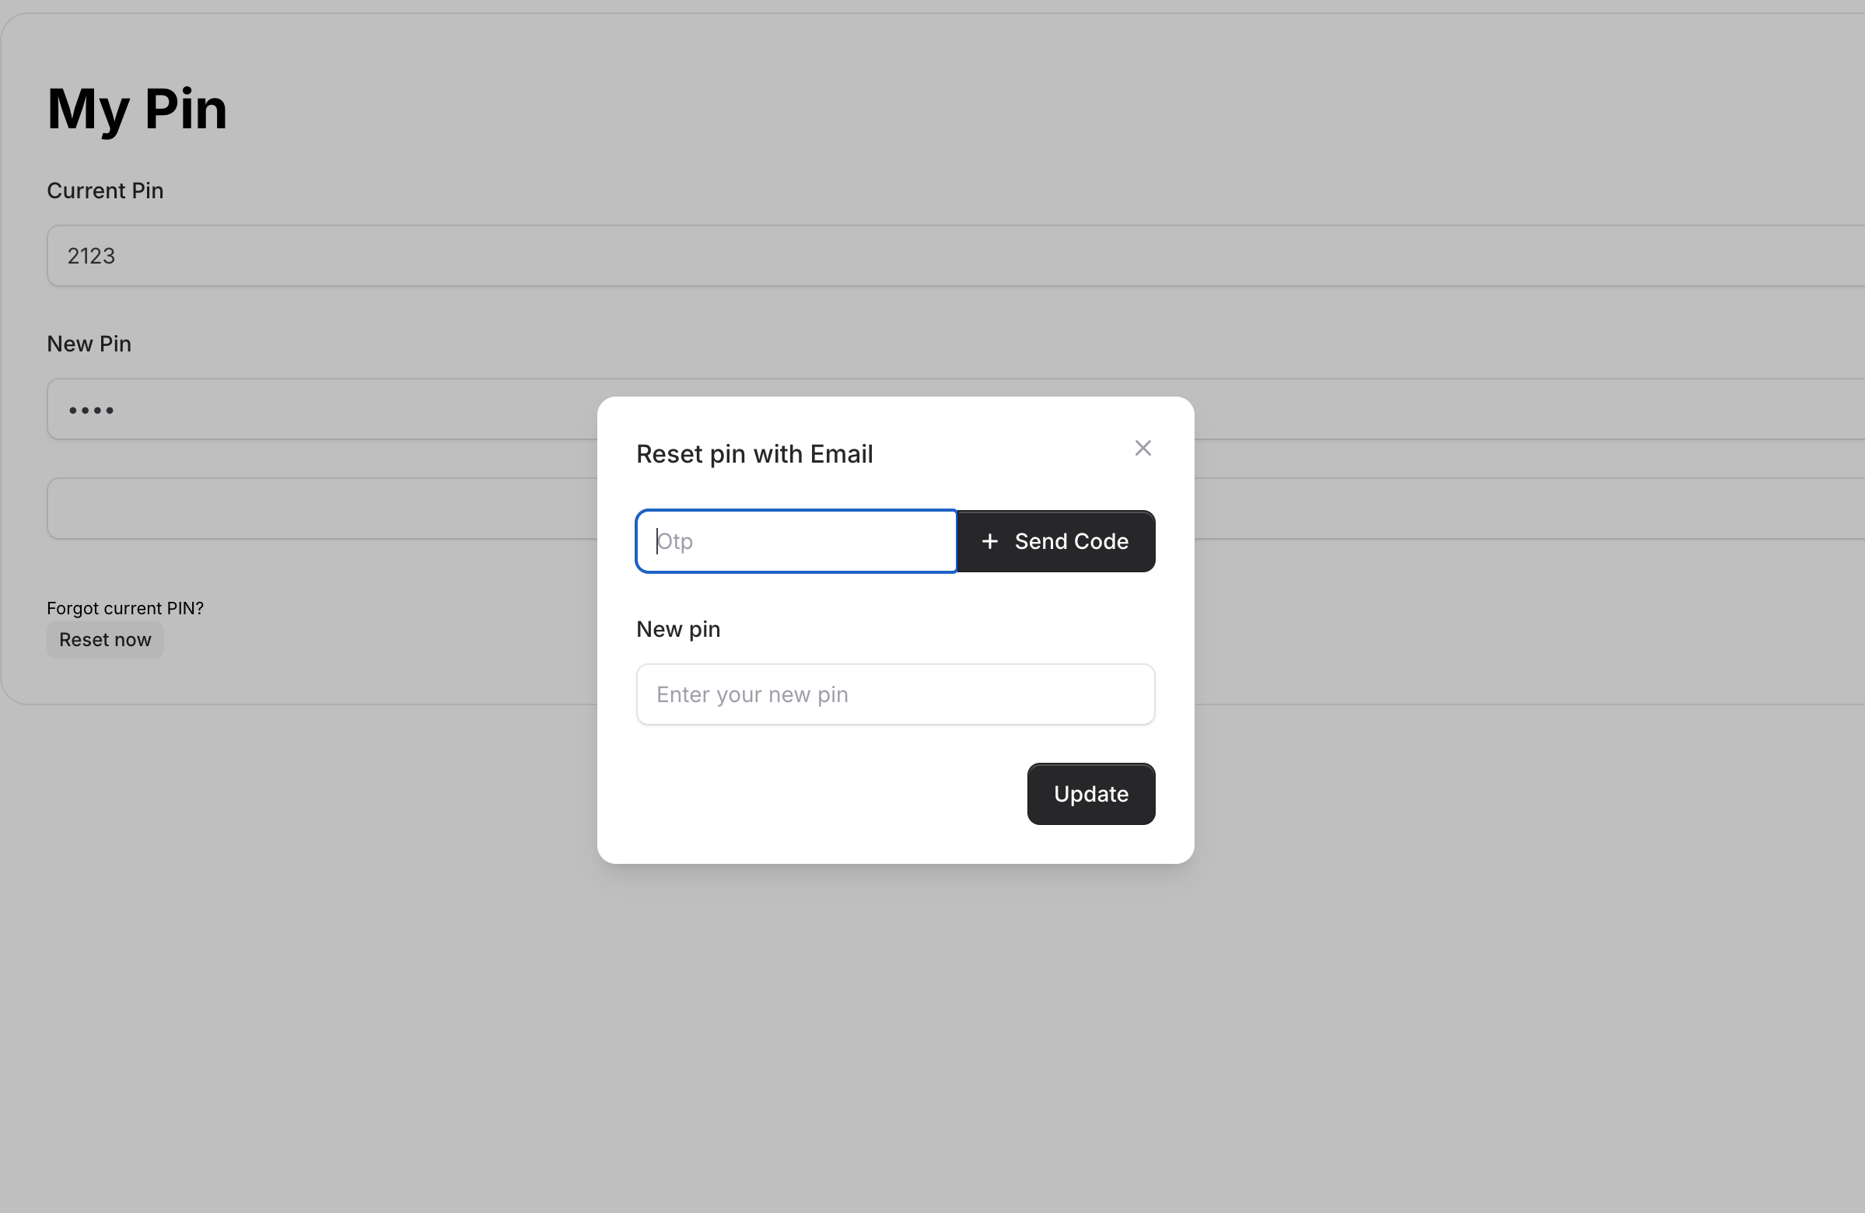Click the My Pin page heading

pos(137,108)
